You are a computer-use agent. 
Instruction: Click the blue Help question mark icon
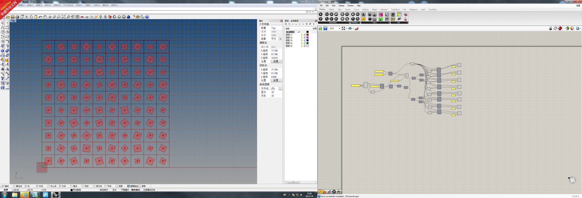(147, 17)
